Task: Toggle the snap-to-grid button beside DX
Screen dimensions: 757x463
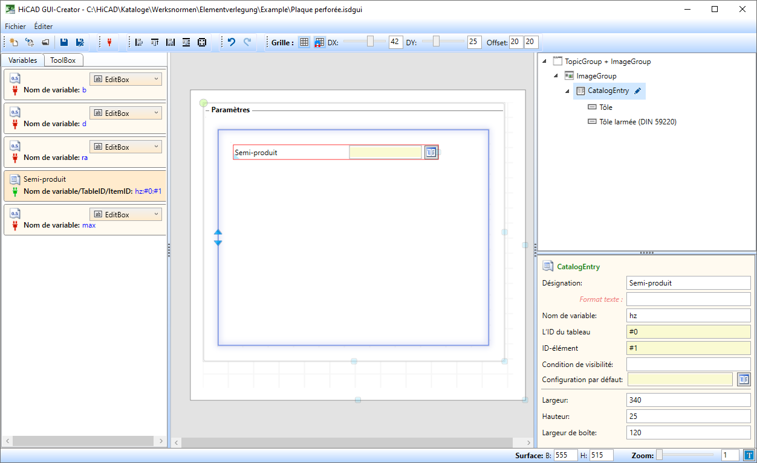Action: pos(319,42)
